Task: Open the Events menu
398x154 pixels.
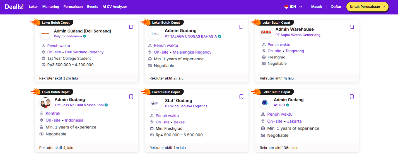Action: pos(93,7)
